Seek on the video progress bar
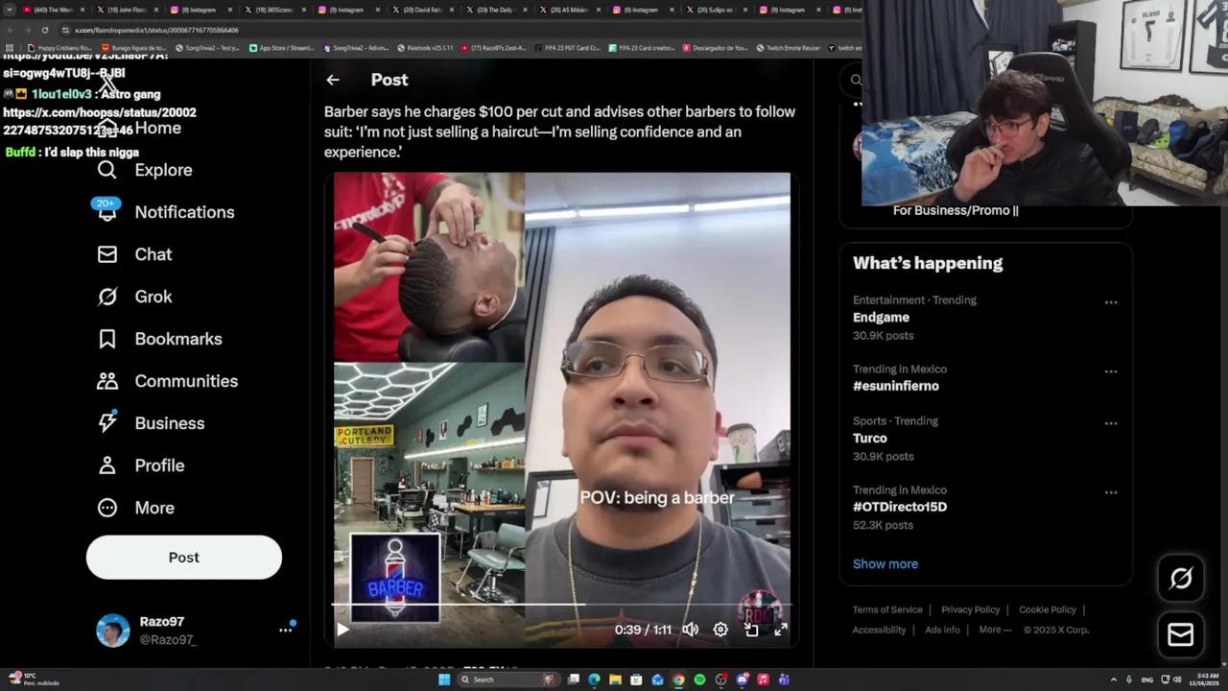Viewport: 1228px width, 691px height. [x=561, y=605]
